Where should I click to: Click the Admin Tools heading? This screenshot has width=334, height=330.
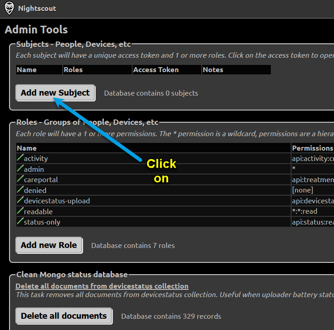[36, 29]
